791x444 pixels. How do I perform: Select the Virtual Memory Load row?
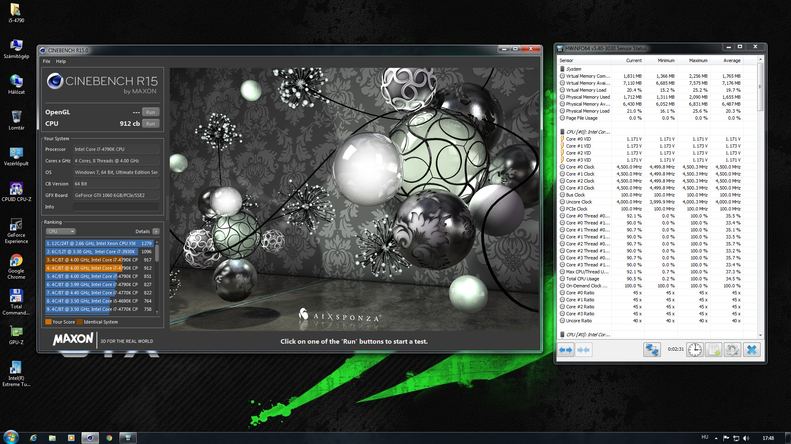(657, 90)
